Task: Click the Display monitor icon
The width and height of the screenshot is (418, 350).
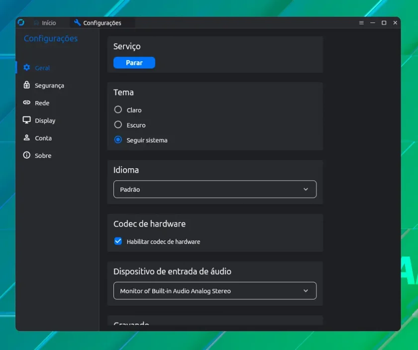Action: [x=27, y=120]
